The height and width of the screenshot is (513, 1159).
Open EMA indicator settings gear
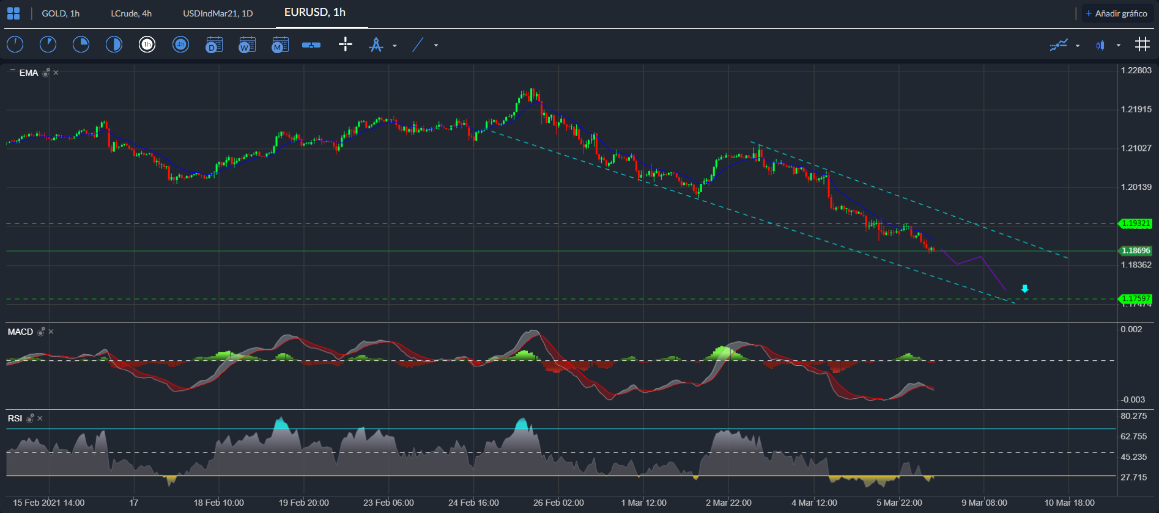coord(46,73)
